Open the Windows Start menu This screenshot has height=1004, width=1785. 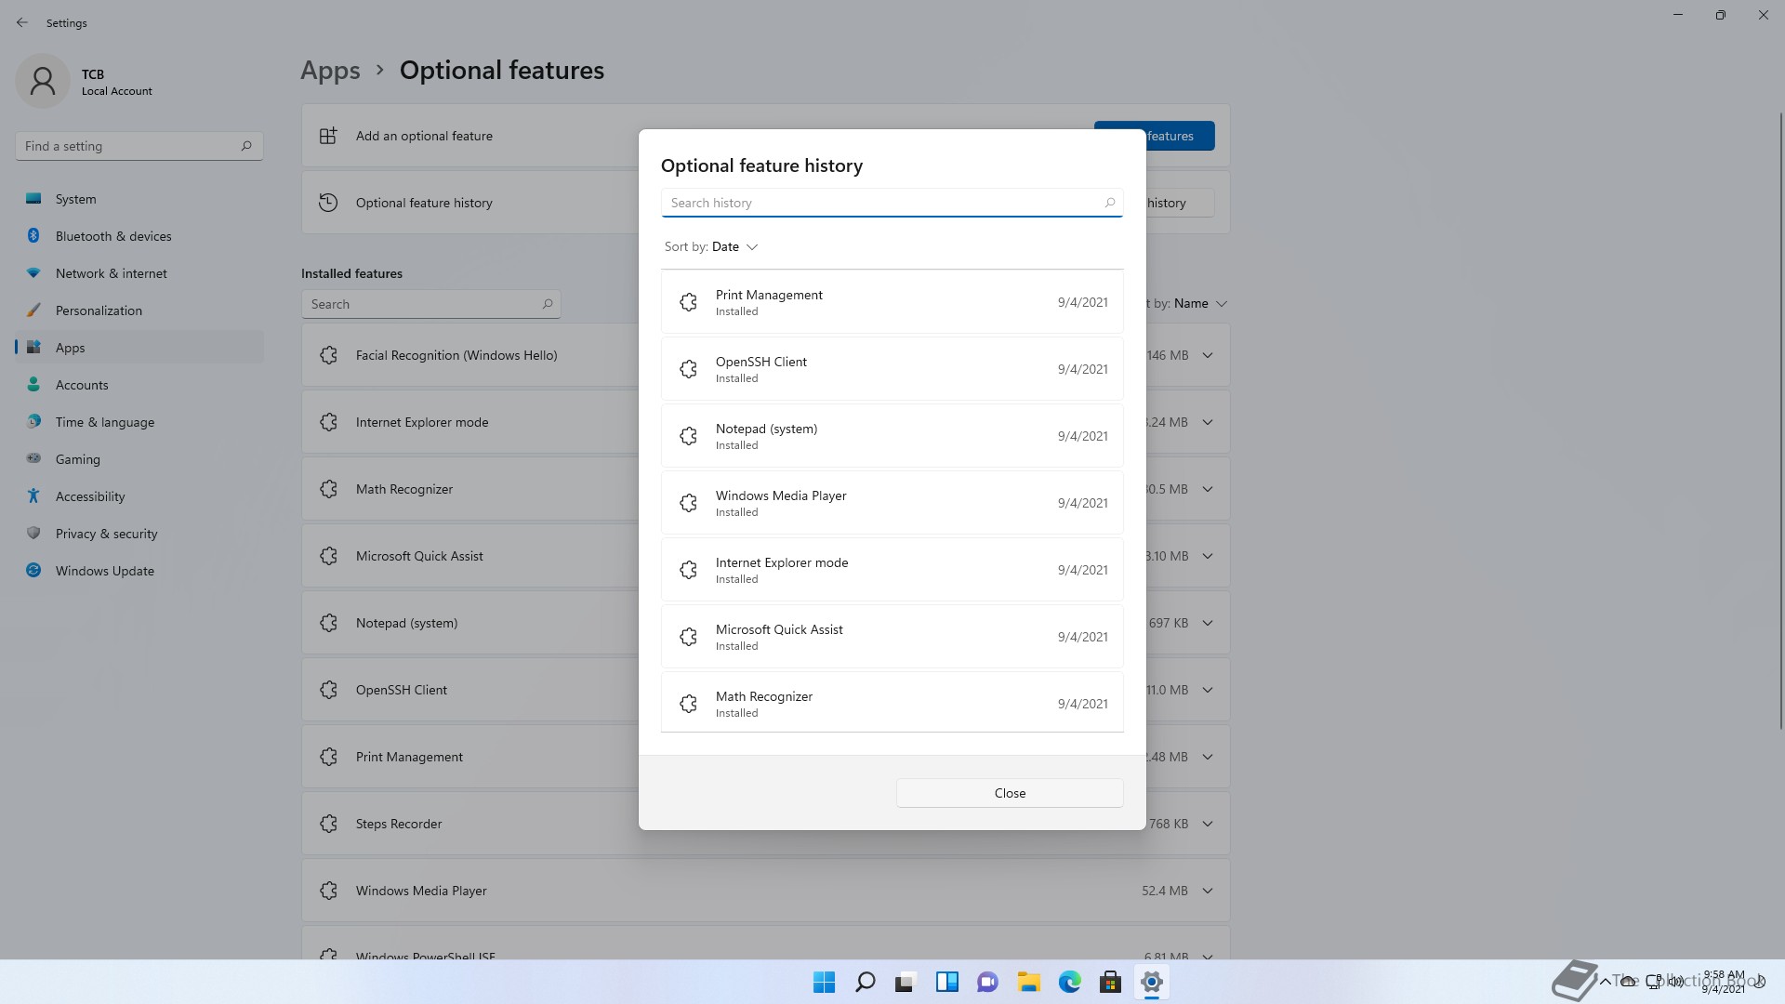point(824,982)
